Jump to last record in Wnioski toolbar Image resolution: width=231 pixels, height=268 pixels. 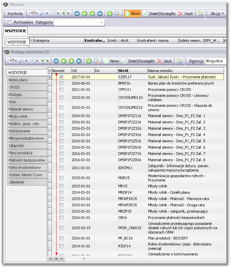(100, 14)
